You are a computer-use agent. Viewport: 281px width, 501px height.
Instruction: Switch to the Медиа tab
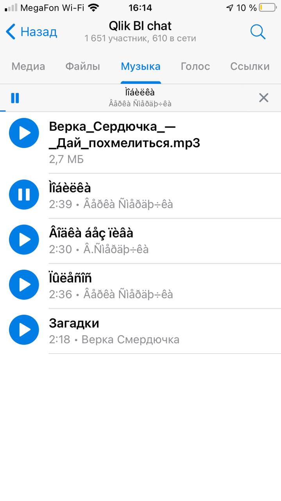pos(28,67)
